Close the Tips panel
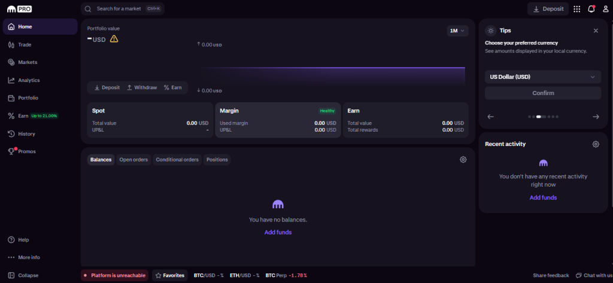613x283 pixels. pyautogui.click(x=596, y=31)
